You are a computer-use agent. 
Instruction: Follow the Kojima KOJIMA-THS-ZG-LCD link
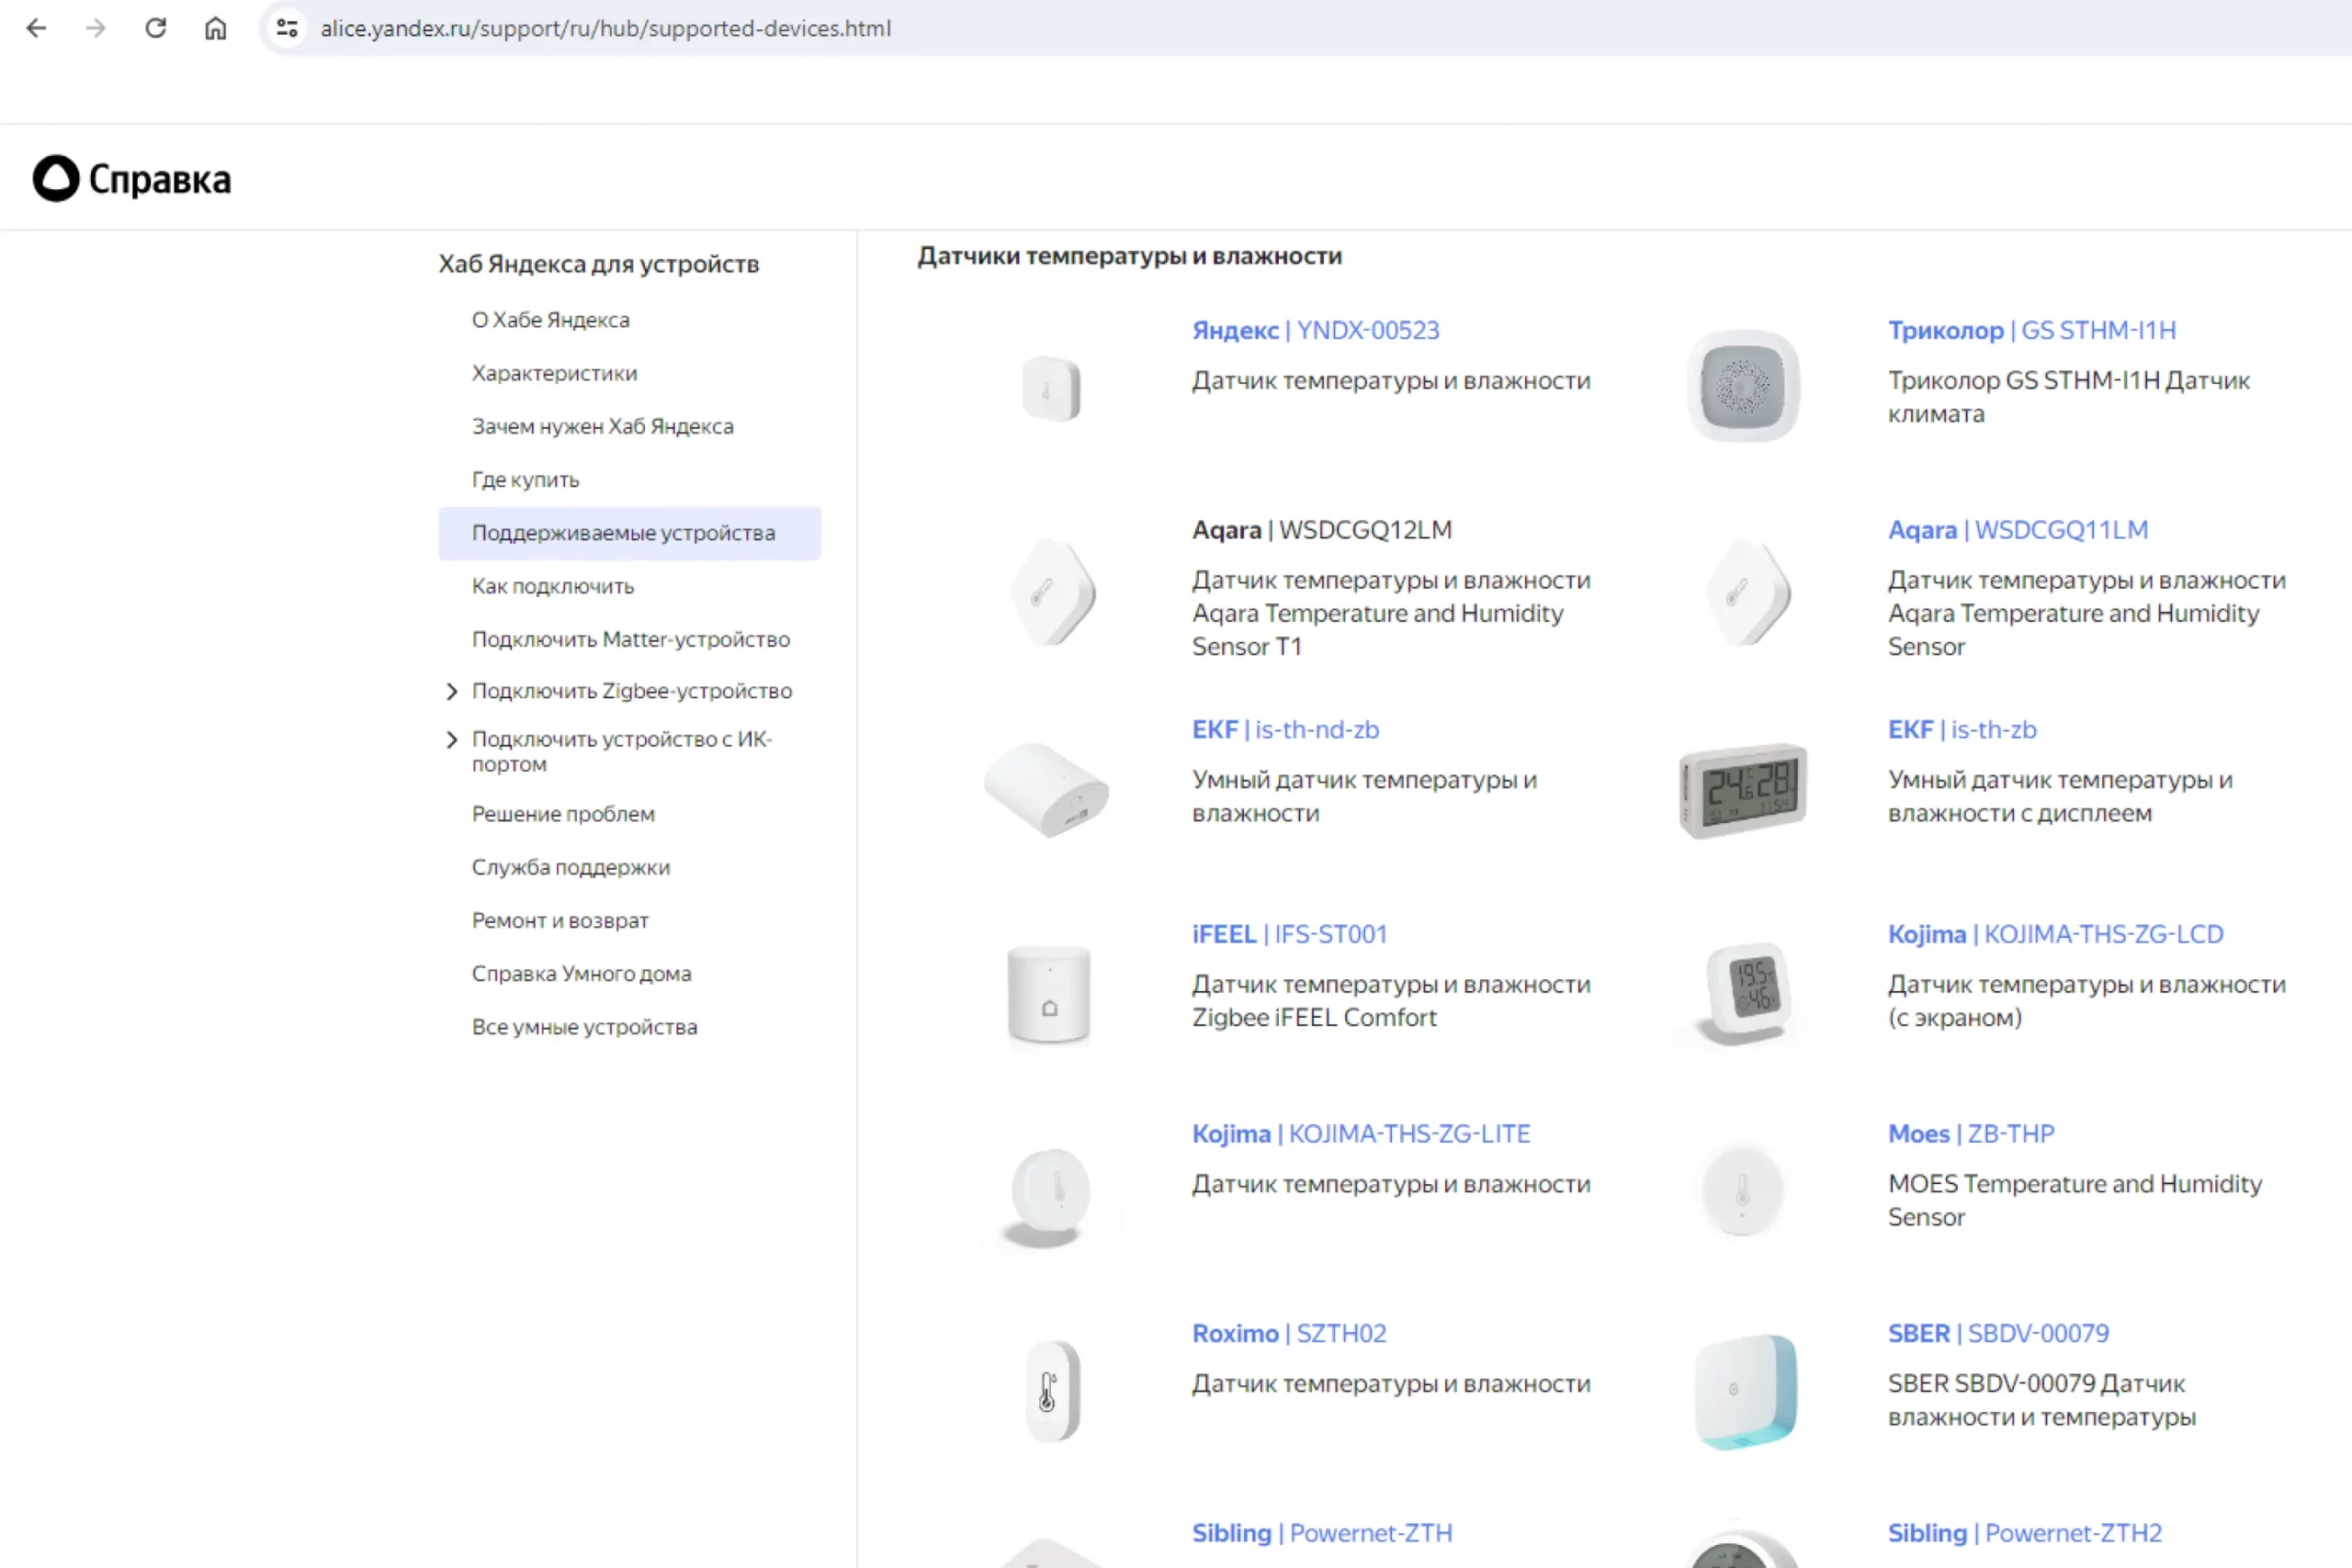pos(2055,934)
